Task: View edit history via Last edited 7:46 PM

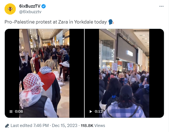Action: (30, 126)
